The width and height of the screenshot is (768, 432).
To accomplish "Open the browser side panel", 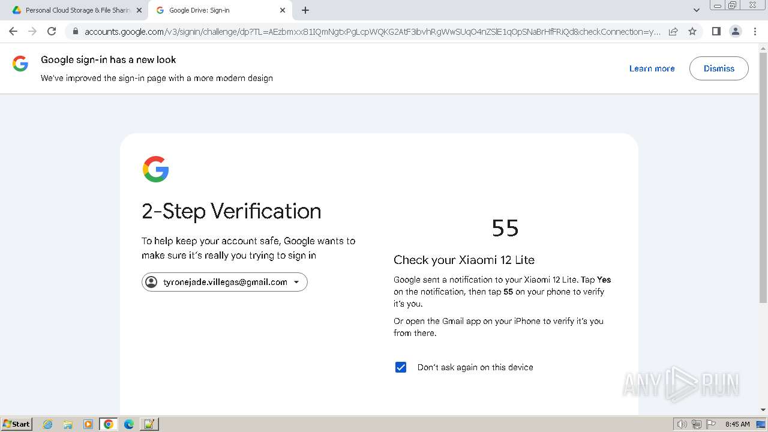I will coord(716,31).
